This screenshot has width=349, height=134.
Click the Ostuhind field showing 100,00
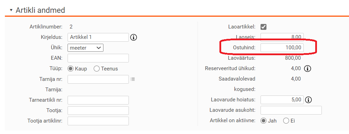pyautogui.click(x=282, y=48)
